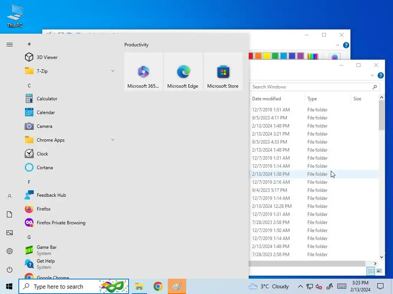The image size is (393, 294).
Task: Pick the purple swatch in Paint
Action: [x=301, y=56]
